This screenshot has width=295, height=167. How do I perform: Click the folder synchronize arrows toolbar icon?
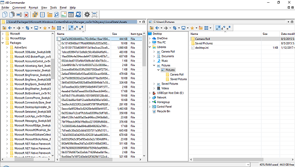click(x=35, y=14)
